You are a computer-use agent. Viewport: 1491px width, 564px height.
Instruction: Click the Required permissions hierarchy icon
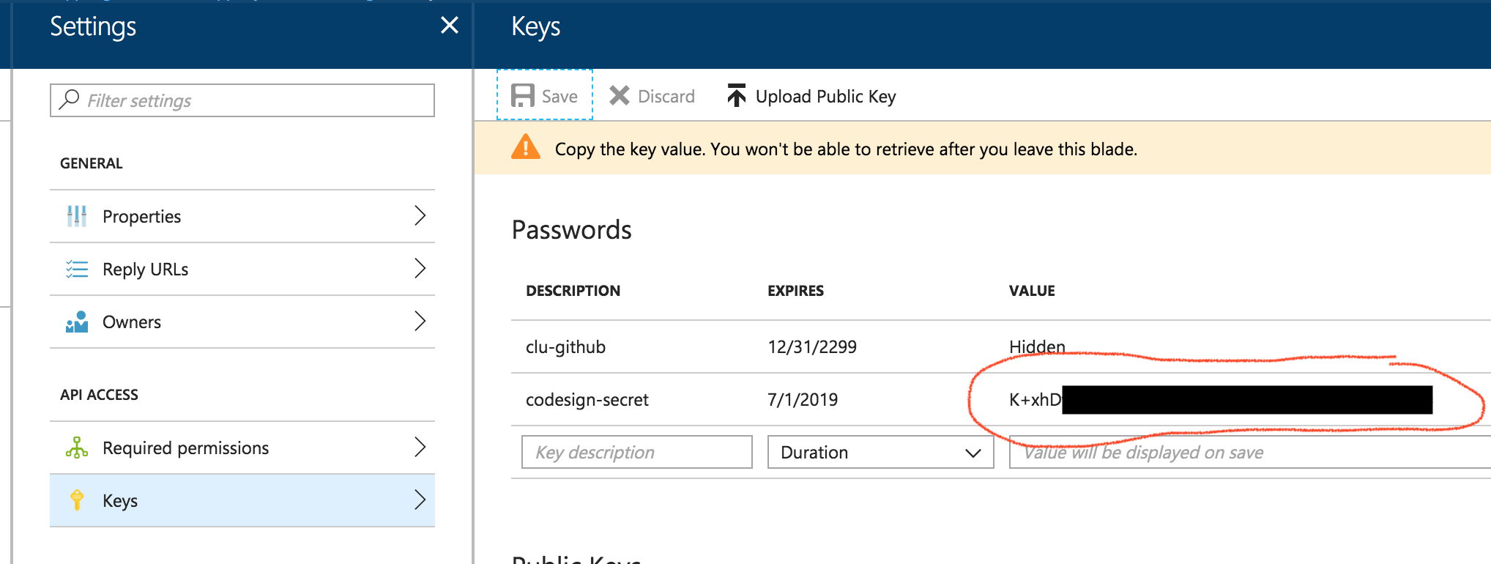pos(77,448)
